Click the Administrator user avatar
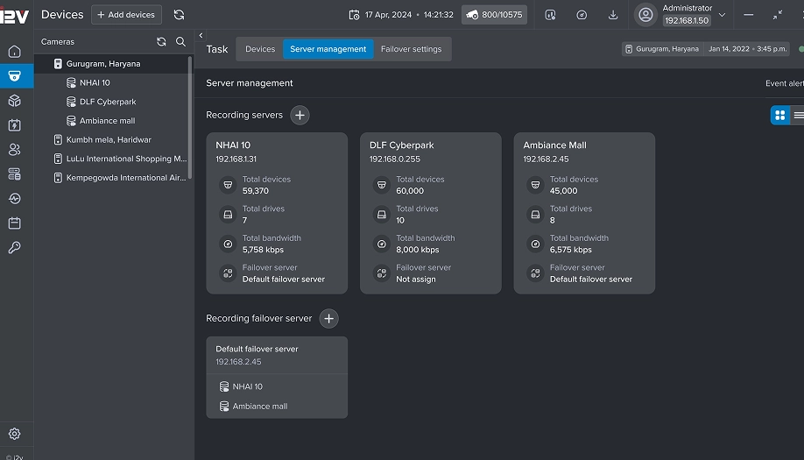 646,14
